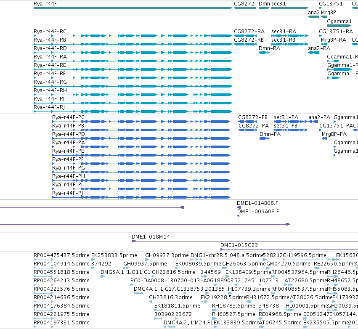
Task: Click EST label GH26063.5prime
Action: click(244, 264)
